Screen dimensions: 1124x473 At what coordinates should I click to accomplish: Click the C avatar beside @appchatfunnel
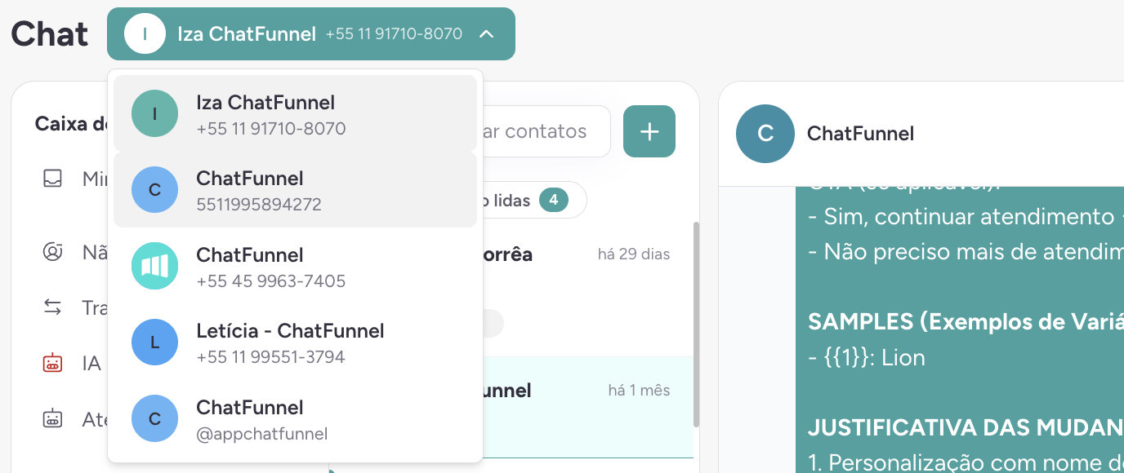(154, 418)
